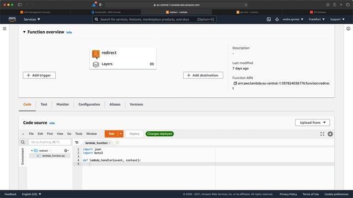The image size is (353, 198).
Task: Open the AWS home logo
Action: (x=12, y=19)
